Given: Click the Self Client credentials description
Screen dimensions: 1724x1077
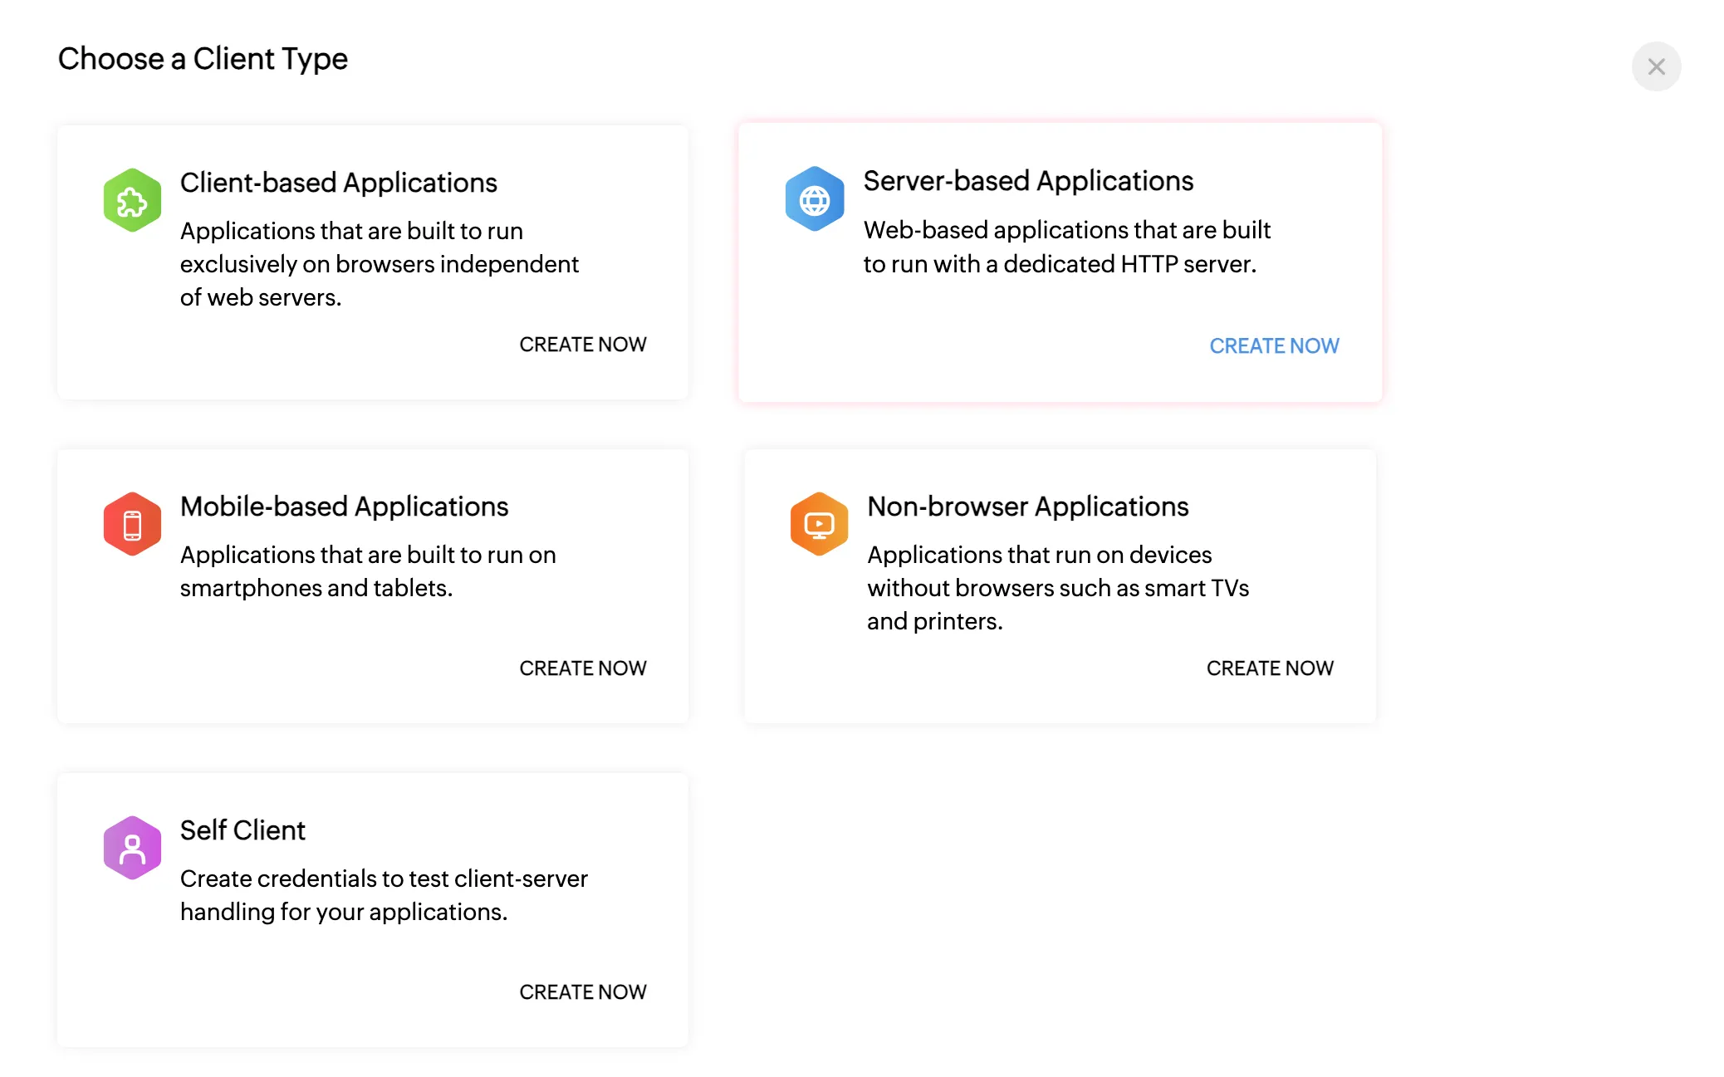Looking at the screenshot, I should pyautogui.click(x=384, y=895).
